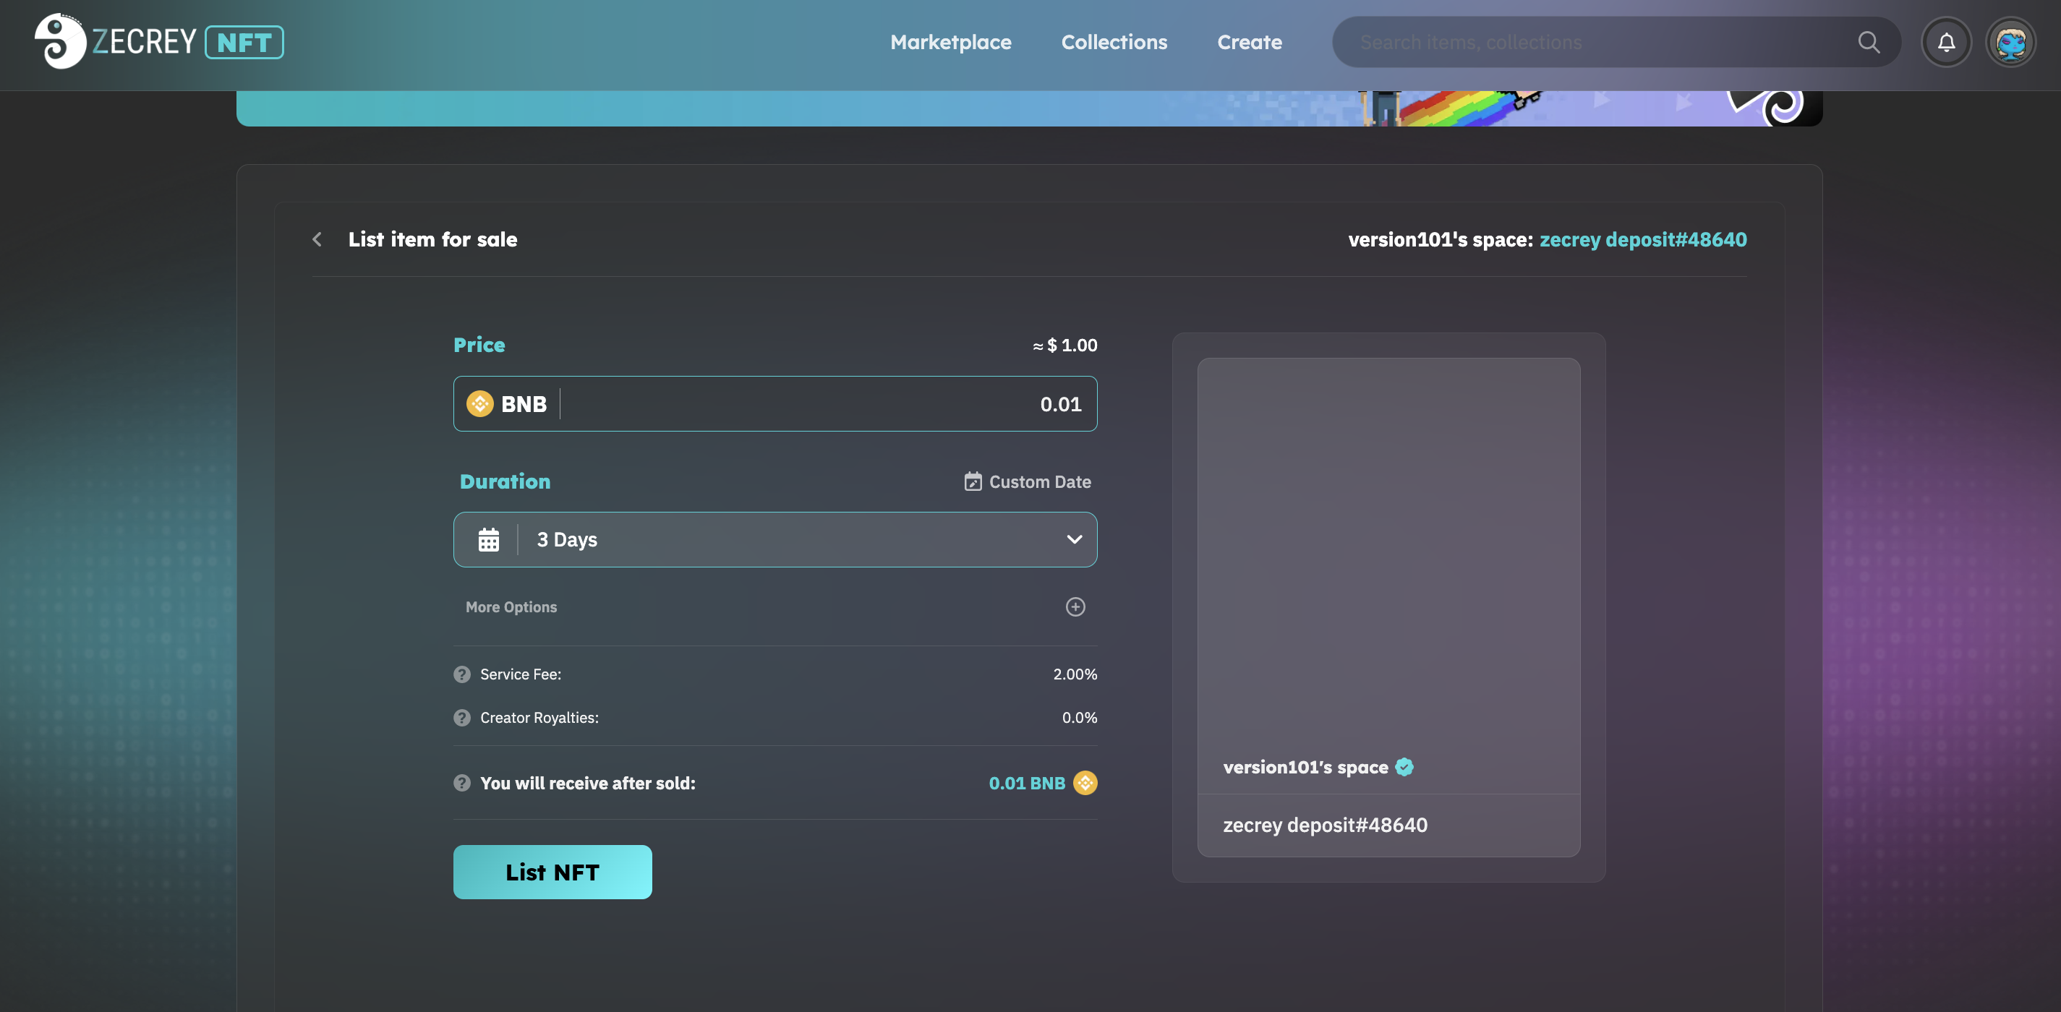Click the Service Fee help icon
Screen dimensions: 2061x1012
tap(461, 674)
